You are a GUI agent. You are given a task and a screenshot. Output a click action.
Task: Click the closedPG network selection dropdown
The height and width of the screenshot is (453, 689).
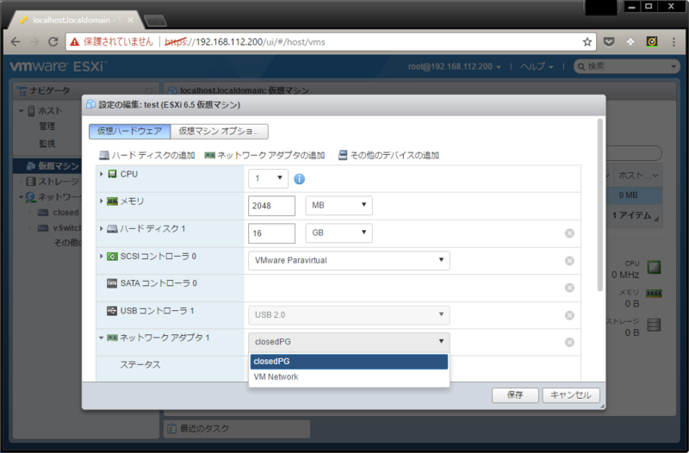[x=349, y=342]
